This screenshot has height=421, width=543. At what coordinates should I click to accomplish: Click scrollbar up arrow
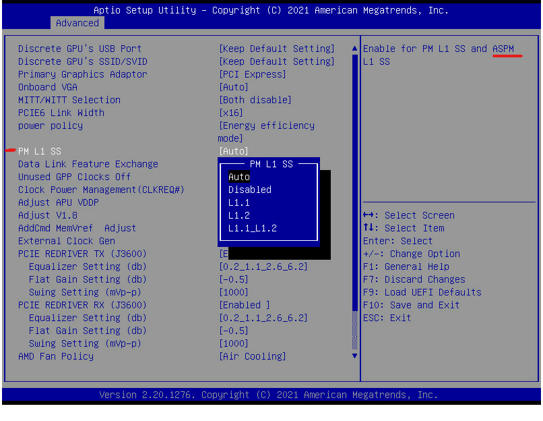pyautogui.click(x=354, y=49)
